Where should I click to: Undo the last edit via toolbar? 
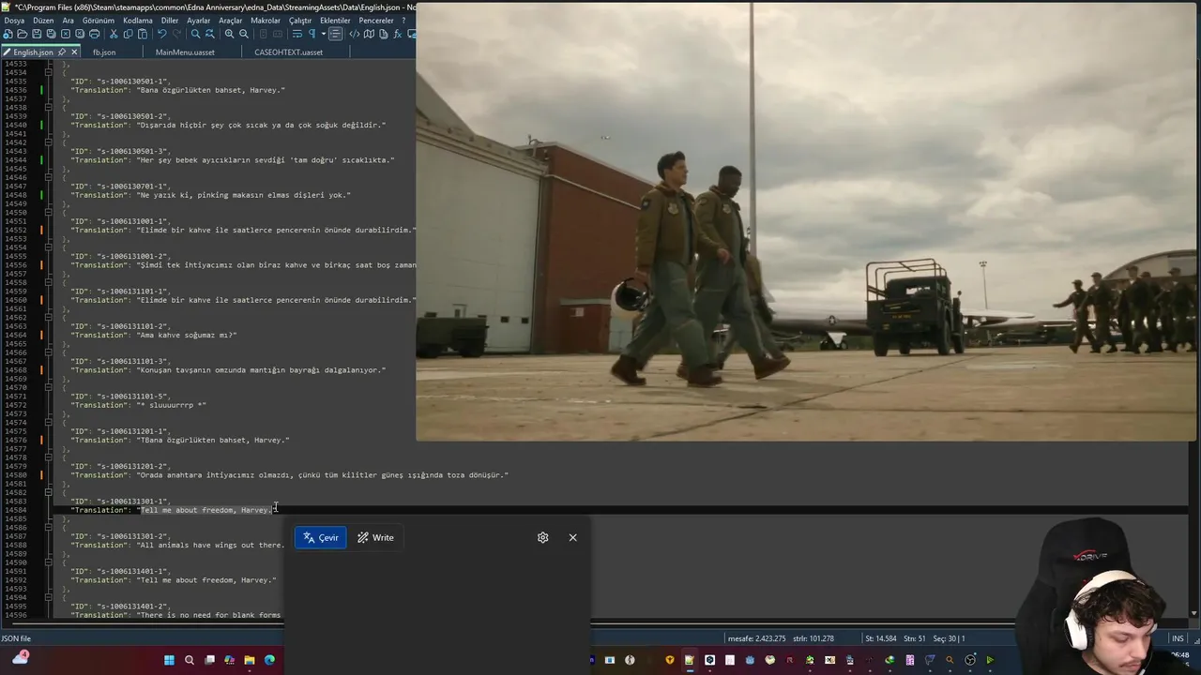162,34
